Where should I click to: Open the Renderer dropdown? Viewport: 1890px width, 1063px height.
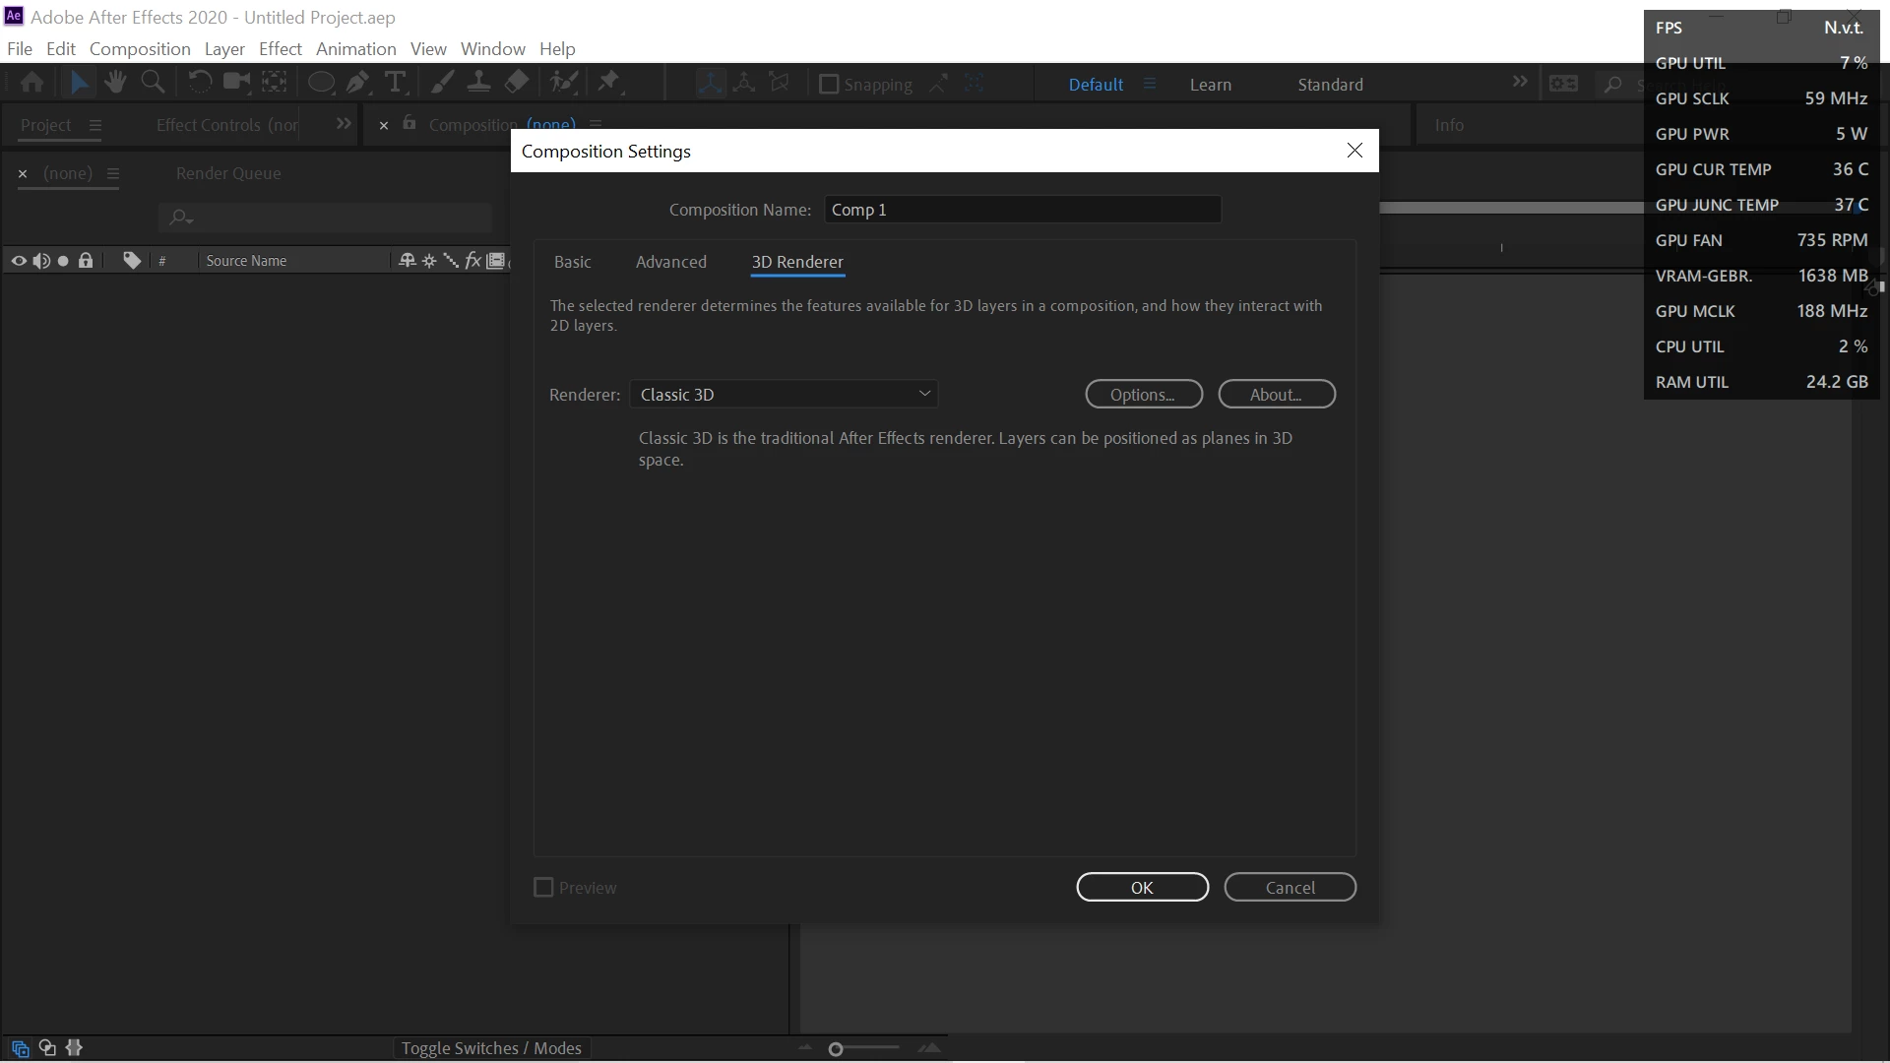pos(784,395)
